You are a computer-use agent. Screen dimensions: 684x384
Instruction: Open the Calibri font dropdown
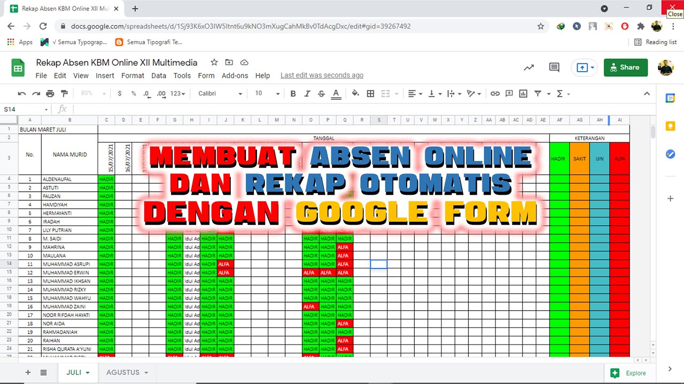tap(220, 93)
